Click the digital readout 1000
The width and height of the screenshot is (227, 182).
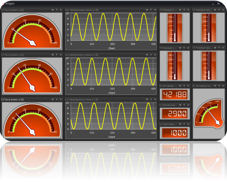[x=175, y=133]
